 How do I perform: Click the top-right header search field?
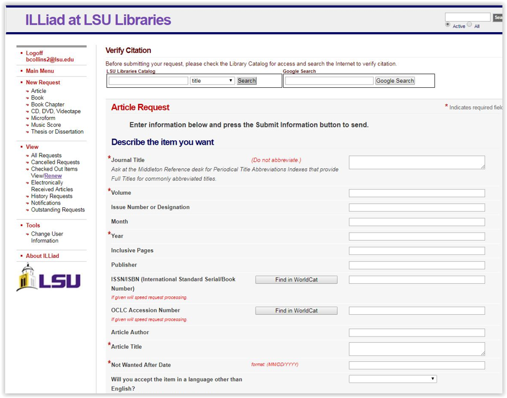pos(467,17)
